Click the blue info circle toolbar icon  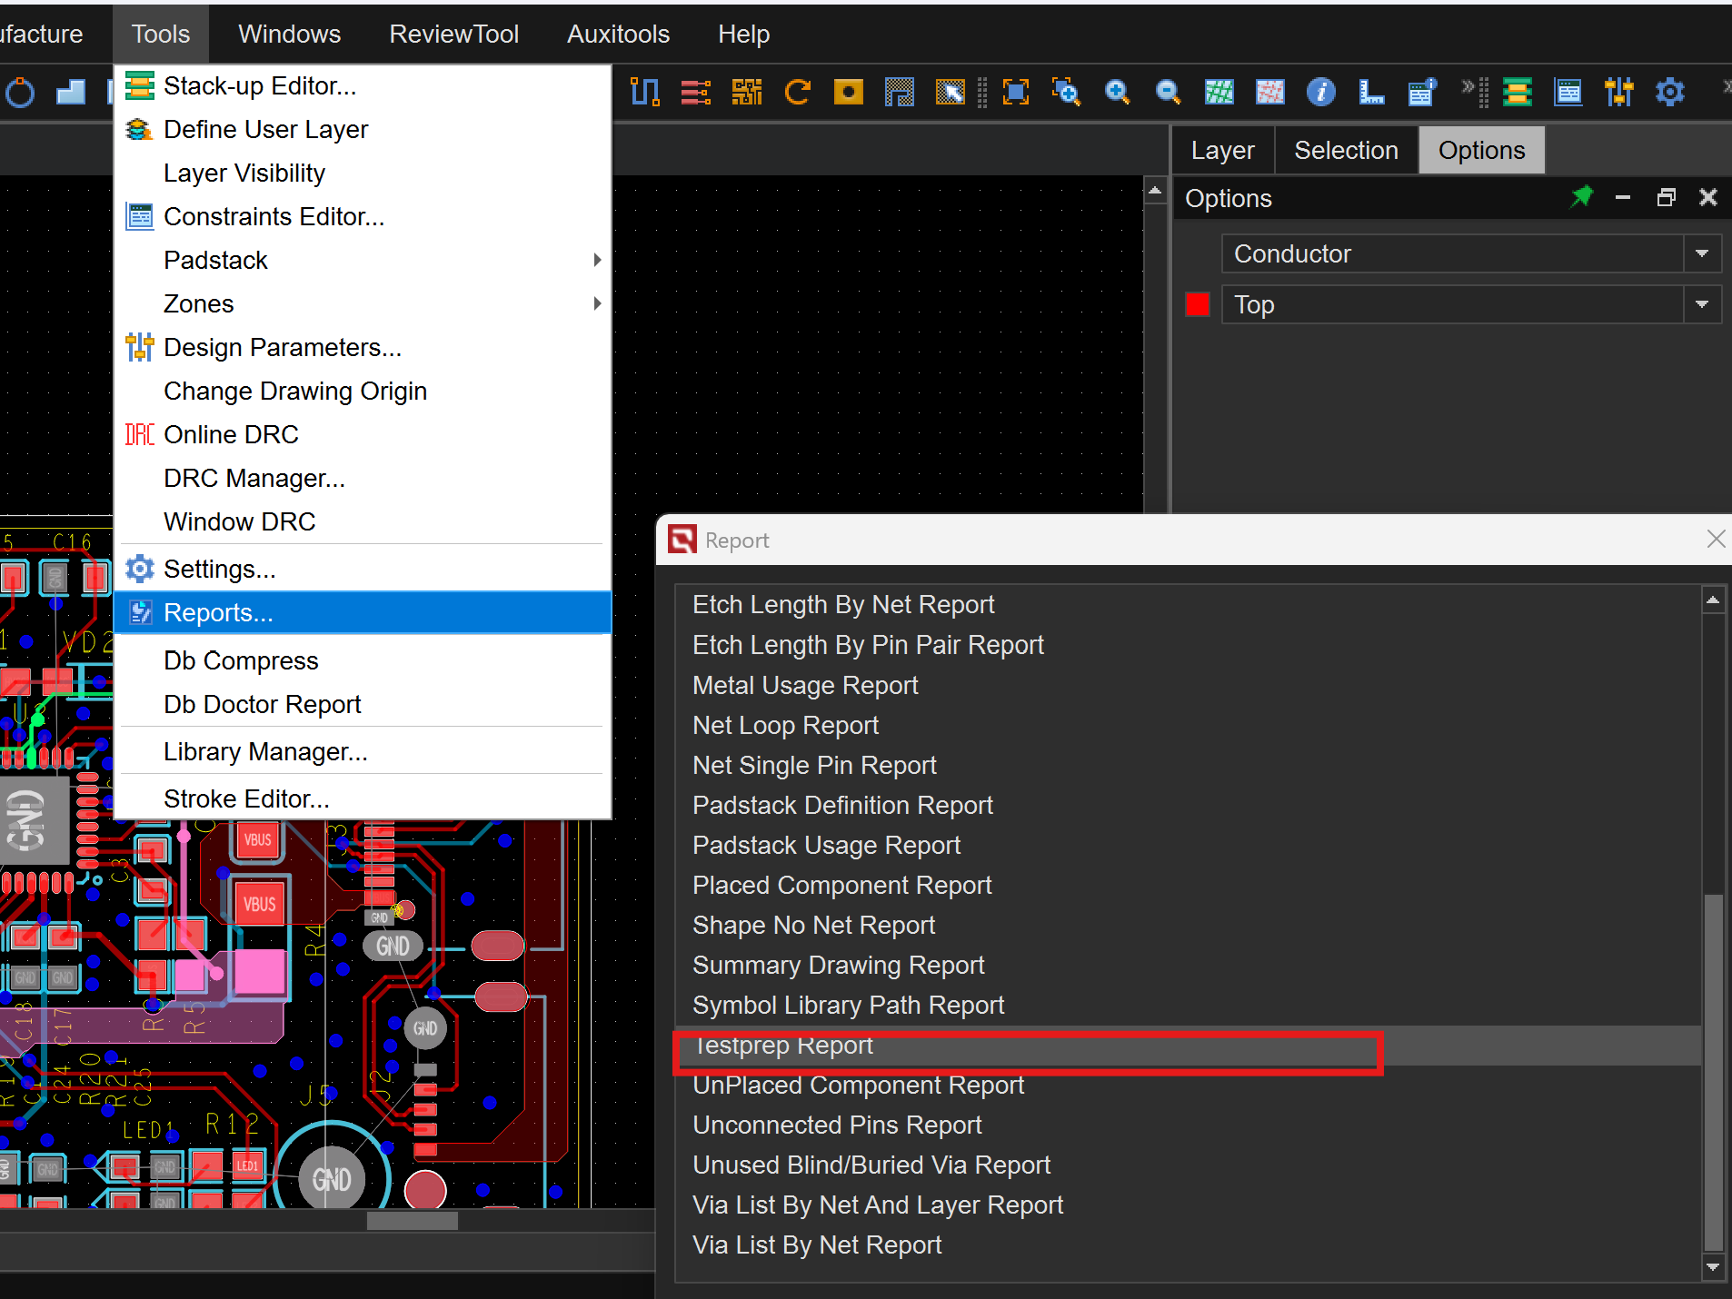point(1320,92)
